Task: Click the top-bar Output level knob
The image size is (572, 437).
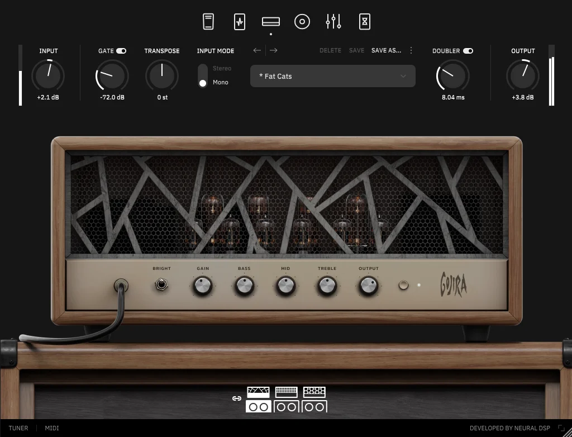Action: pos(523,75)
